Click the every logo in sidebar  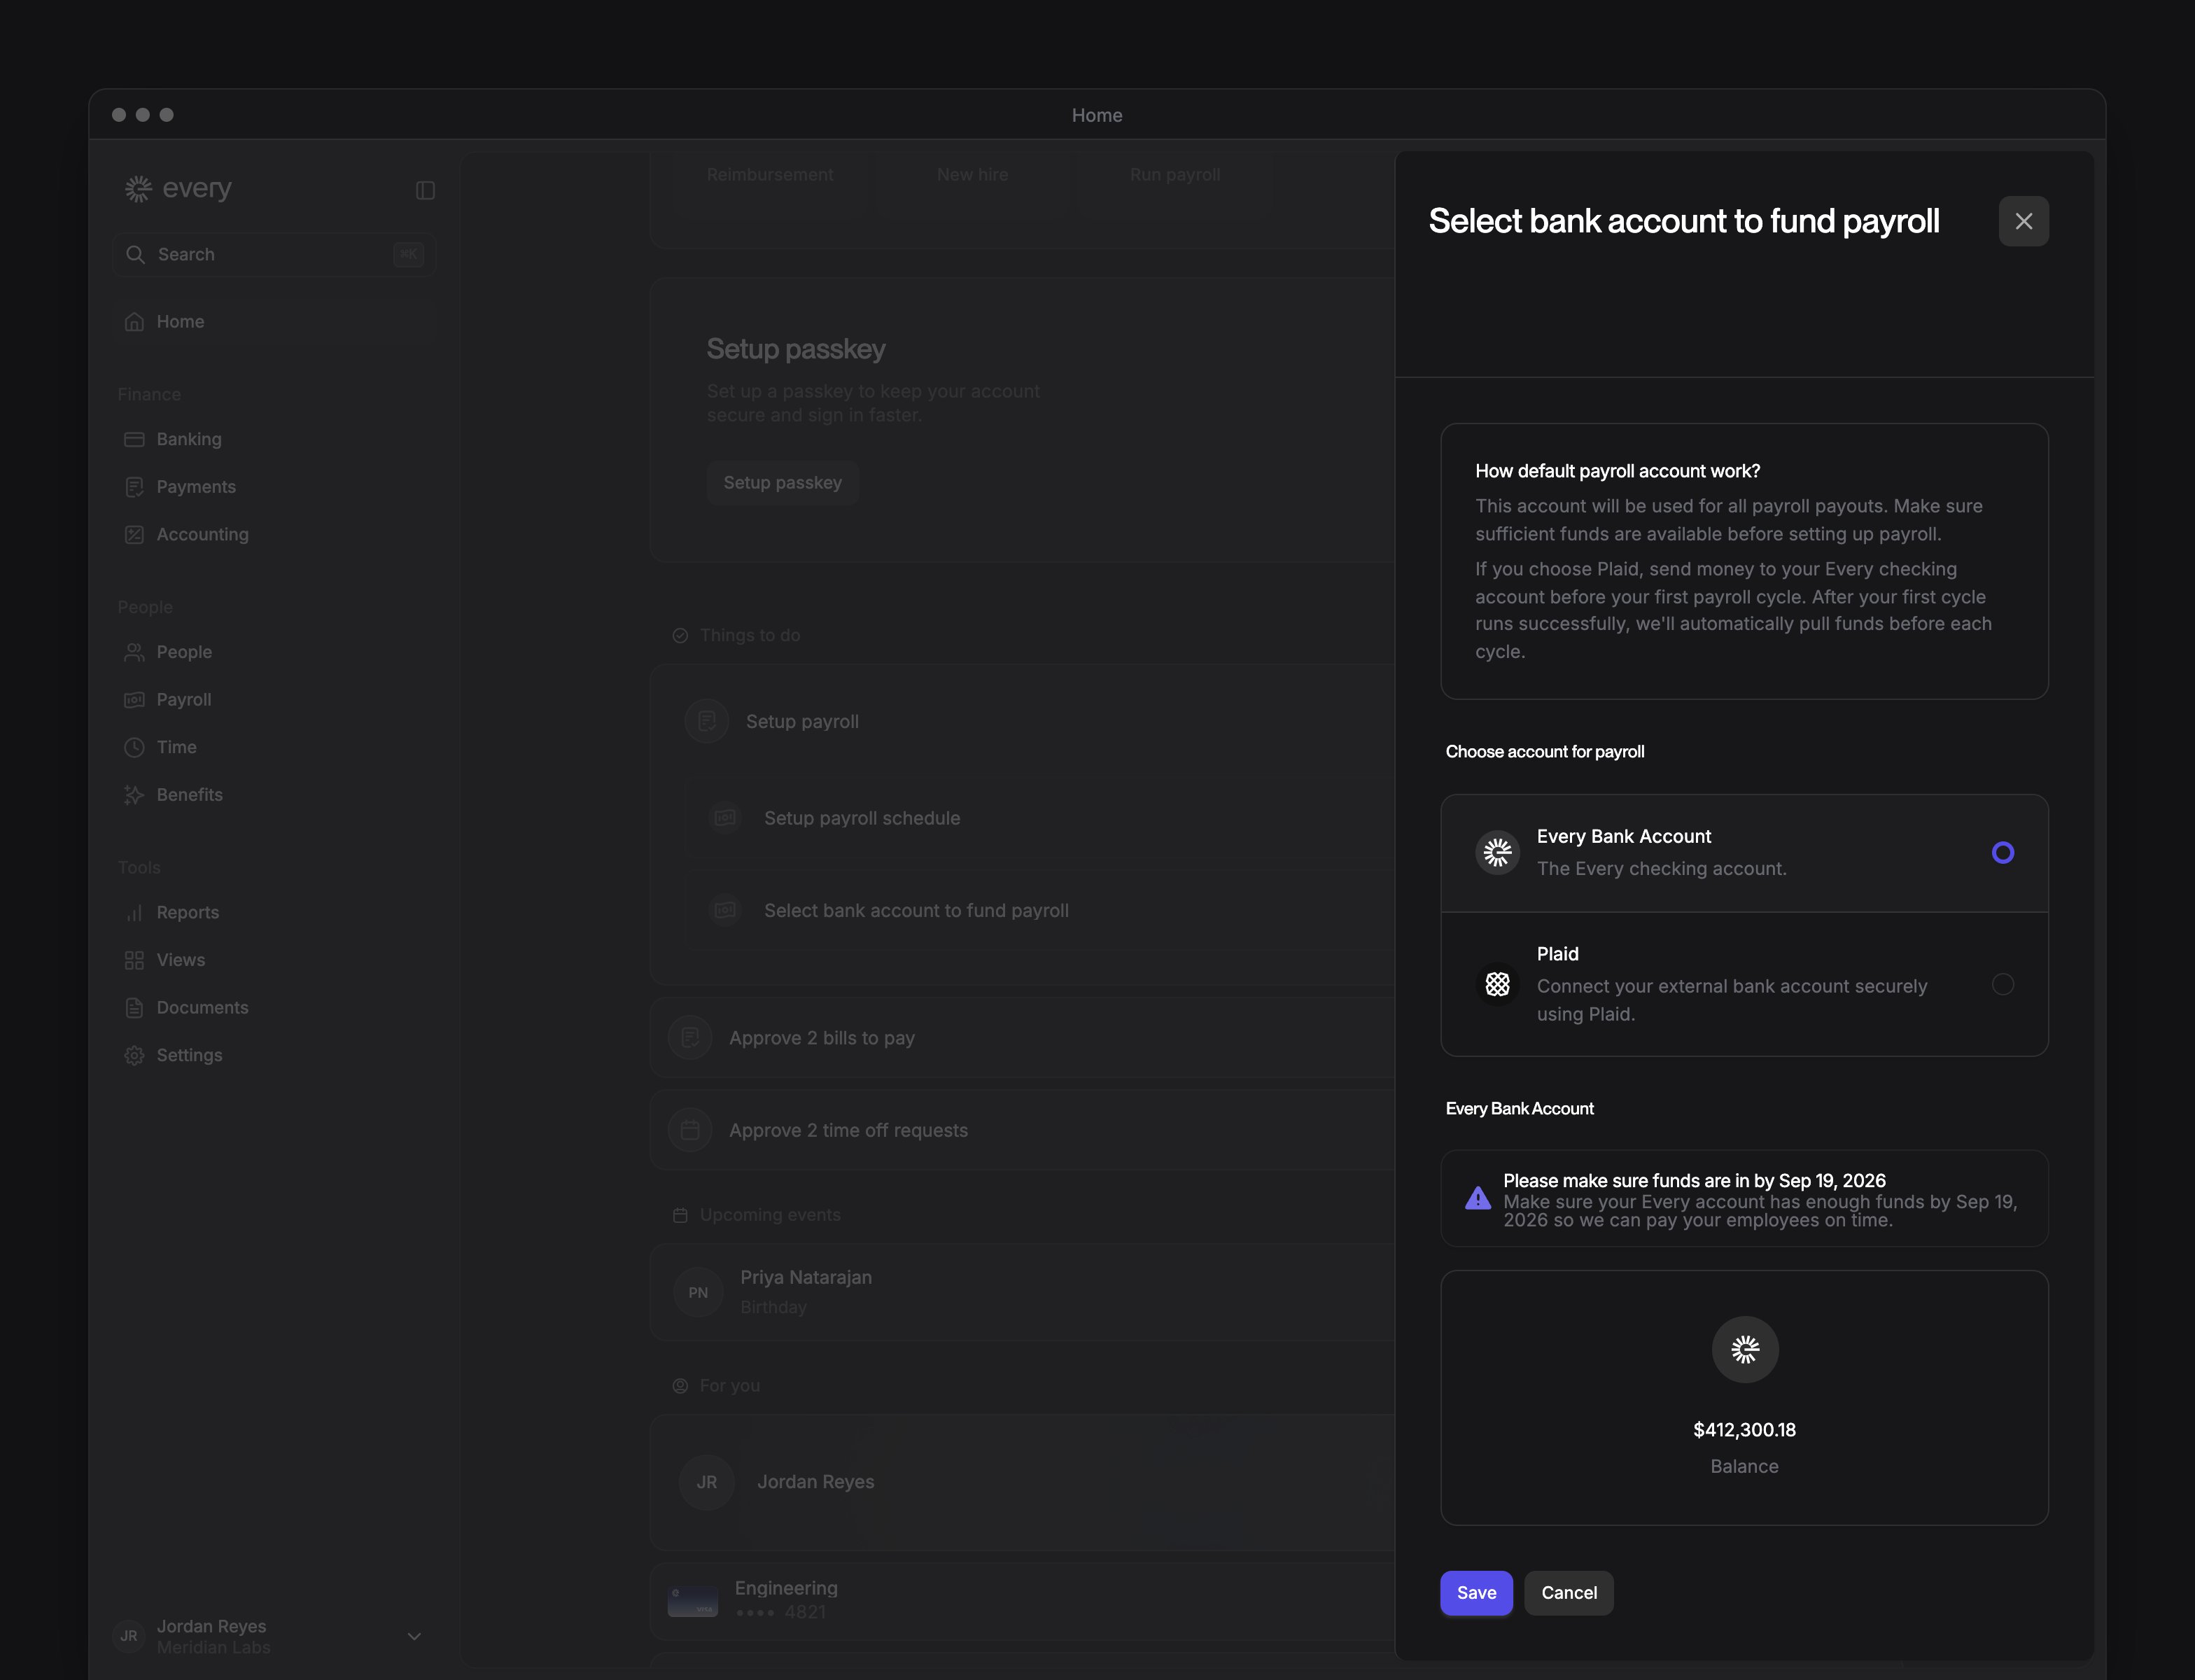click(178, 188)
